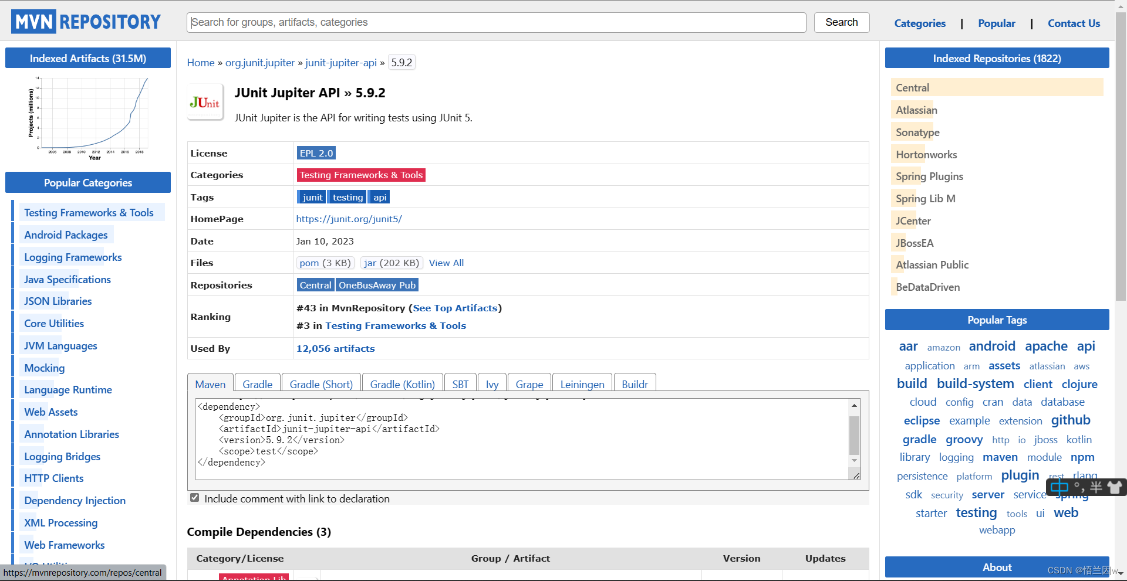Click the IME half-width toggle icon
This screenshot has width=1127, height=581.
1096,487
